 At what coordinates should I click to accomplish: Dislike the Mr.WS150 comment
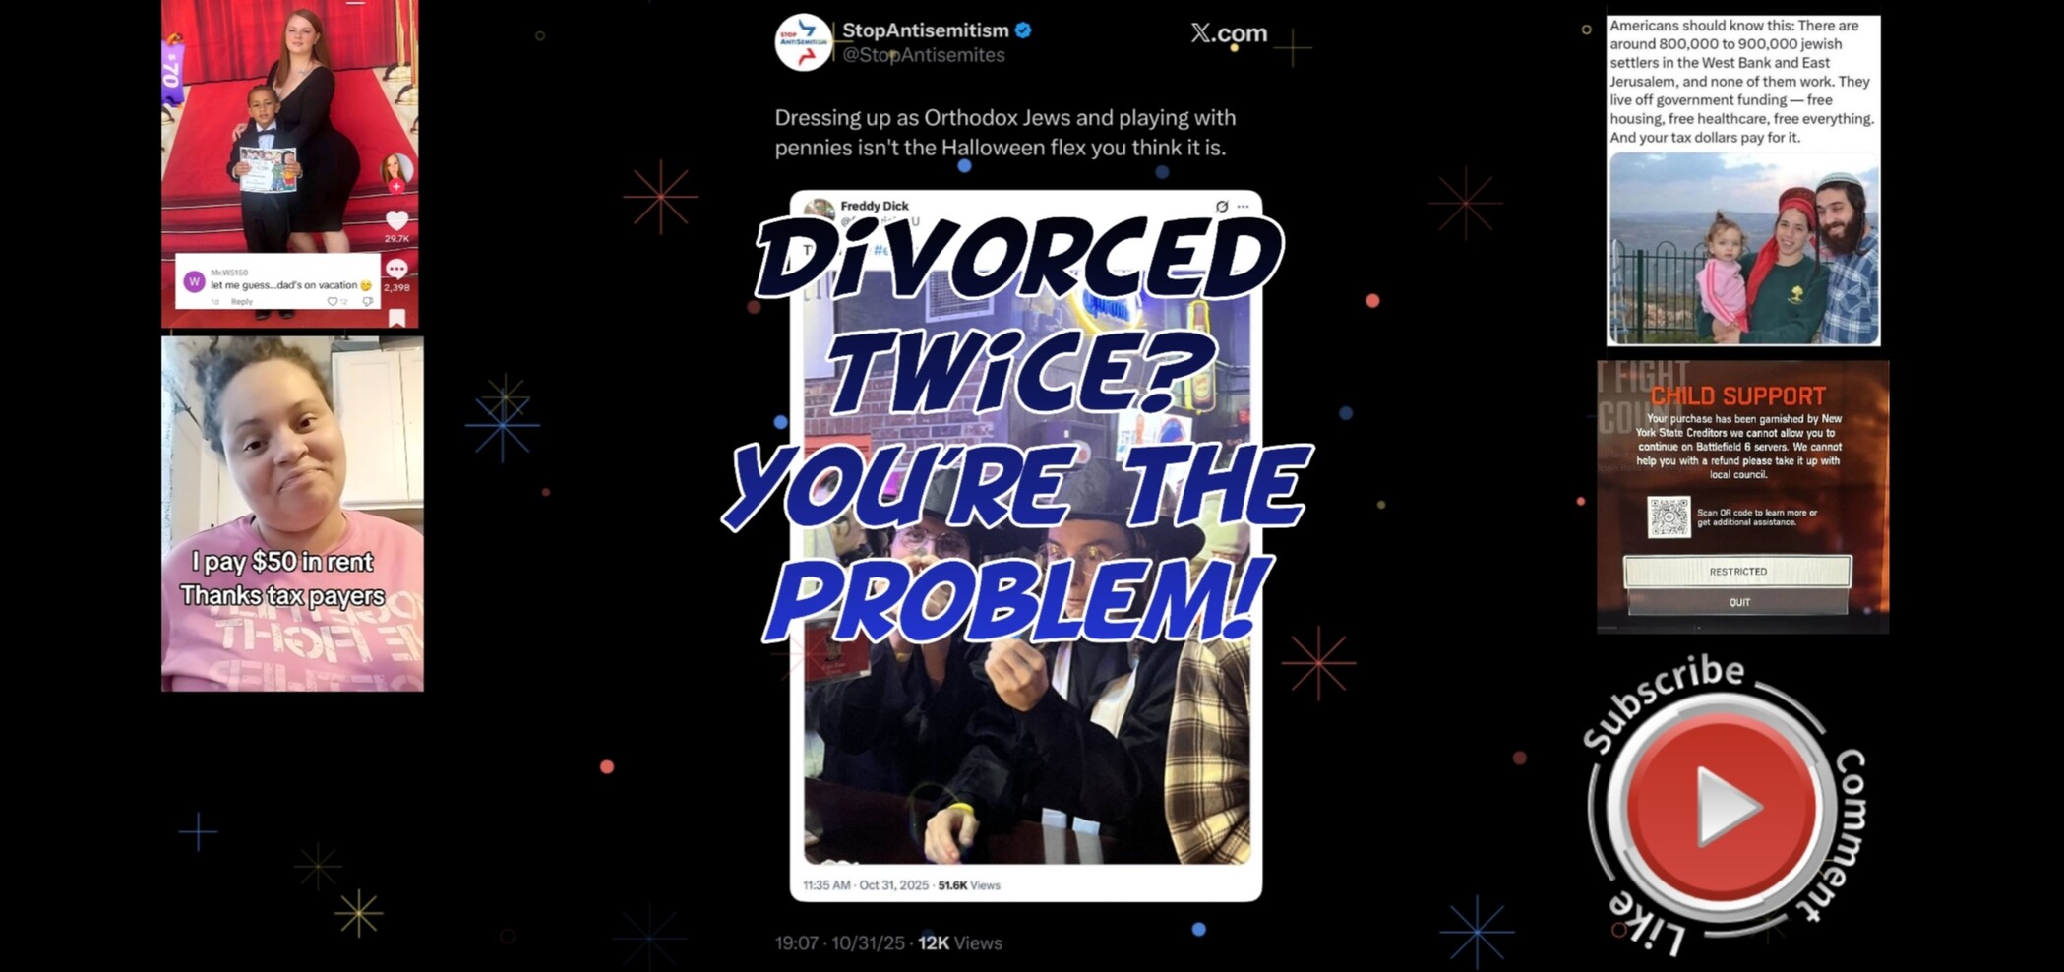click(368, 302)
